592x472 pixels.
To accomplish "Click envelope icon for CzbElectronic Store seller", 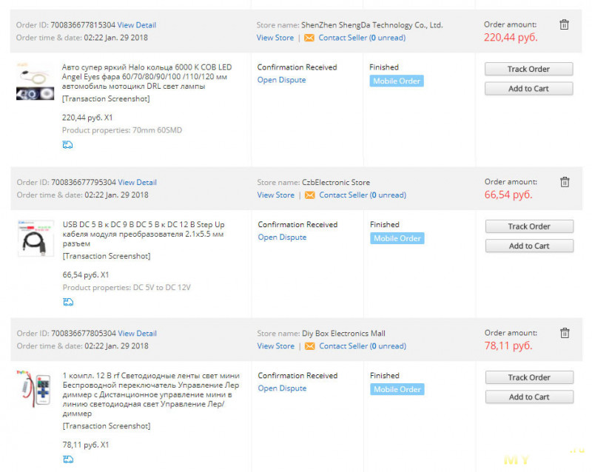I will [x=310, y=195].
